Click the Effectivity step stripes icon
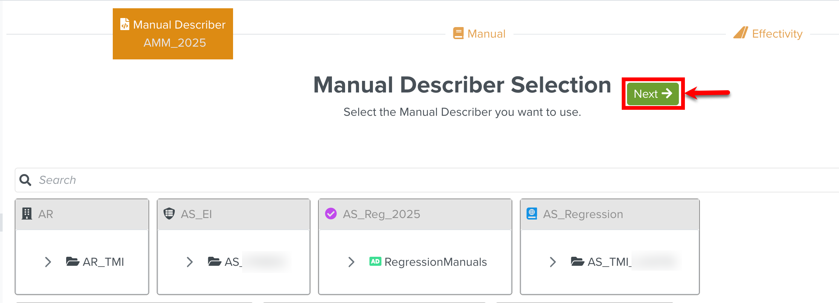The image size is (839, 303). (741, 33)
